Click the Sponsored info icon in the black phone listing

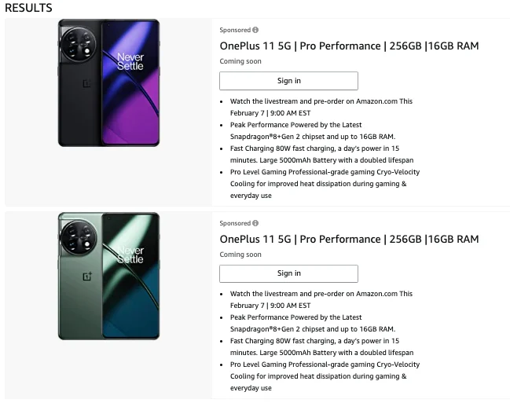(x=255, y=30)
